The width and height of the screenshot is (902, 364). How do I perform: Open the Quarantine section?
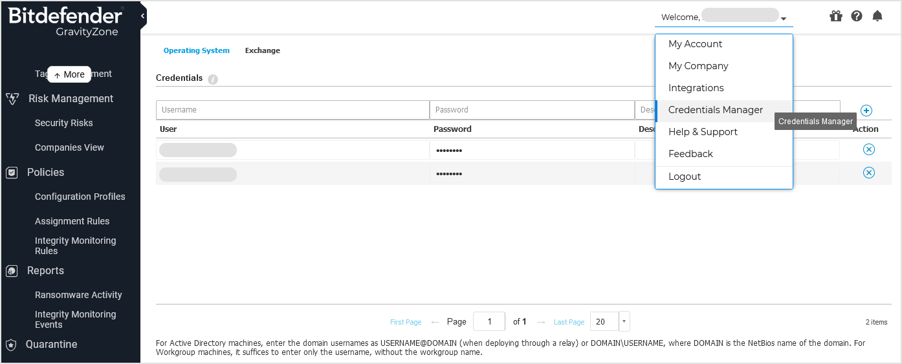[51, 345]
